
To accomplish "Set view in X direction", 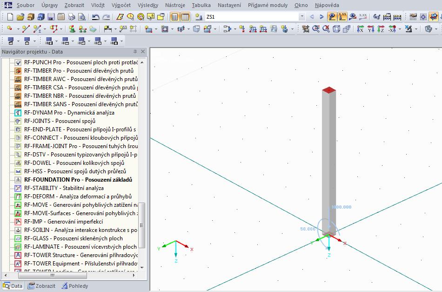I will click(360, 29).
